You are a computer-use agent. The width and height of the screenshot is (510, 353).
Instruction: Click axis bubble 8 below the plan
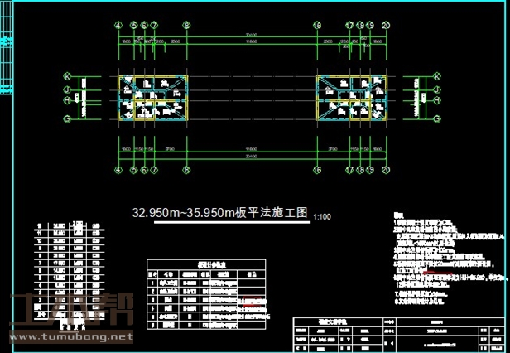tap(187, 170)
